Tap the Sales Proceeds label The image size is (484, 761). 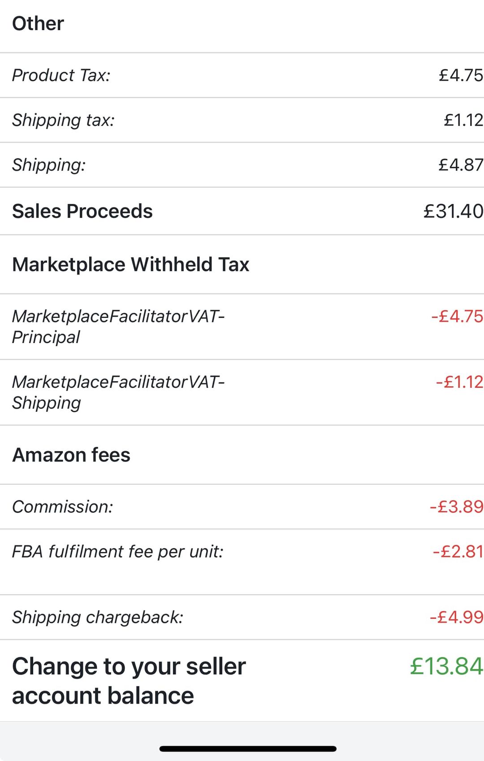pos(82,211)
